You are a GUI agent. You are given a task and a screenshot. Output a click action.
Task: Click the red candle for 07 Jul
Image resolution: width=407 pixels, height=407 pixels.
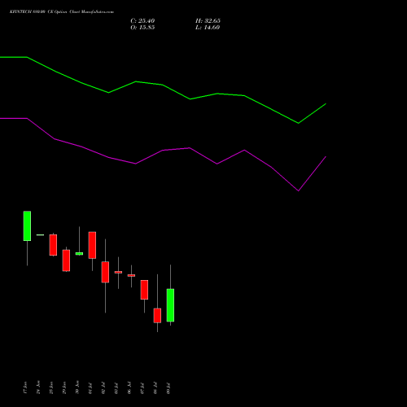click(x=144, y=290)
